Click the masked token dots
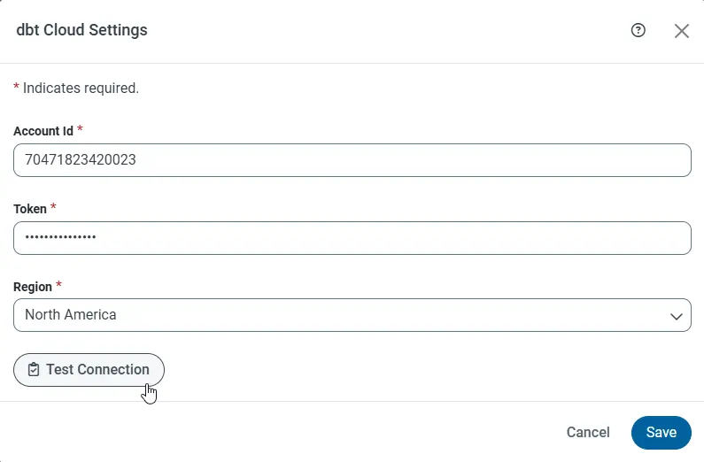 [60, 238]
